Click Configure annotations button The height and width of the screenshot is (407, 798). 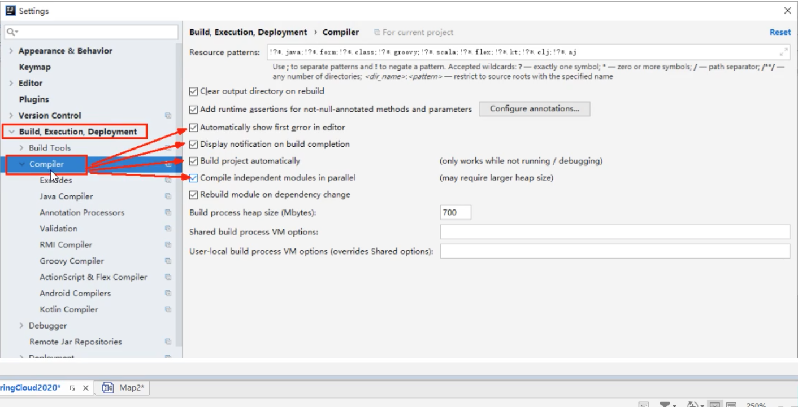click(534, 109)
